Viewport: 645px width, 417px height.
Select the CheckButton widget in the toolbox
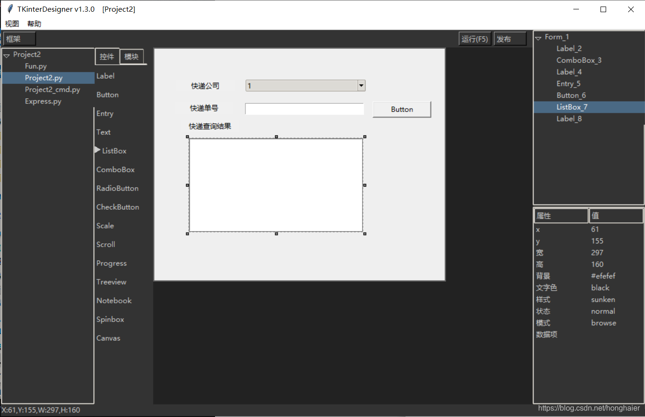coord(118,207)
